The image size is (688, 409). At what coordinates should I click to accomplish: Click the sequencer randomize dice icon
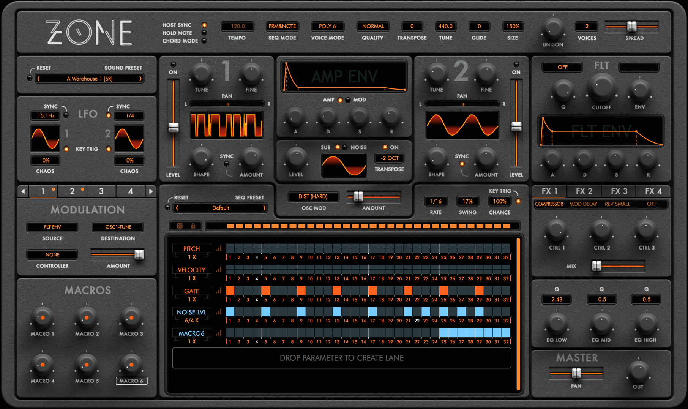pyautogui.click(x=180, y=226)
